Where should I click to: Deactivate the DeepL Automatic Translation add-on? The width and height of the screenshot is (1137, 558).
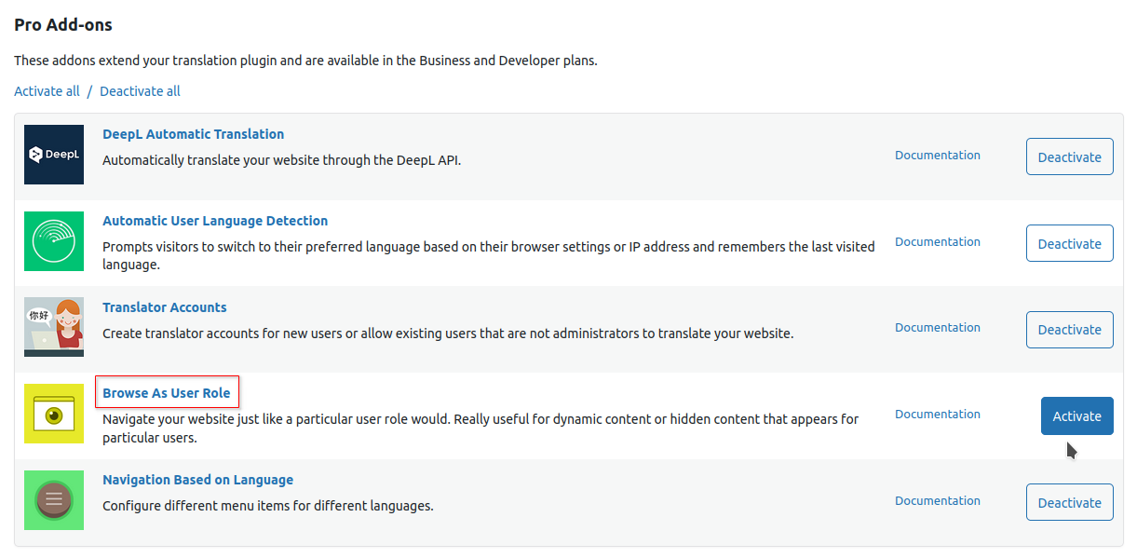coord(1069,157)
